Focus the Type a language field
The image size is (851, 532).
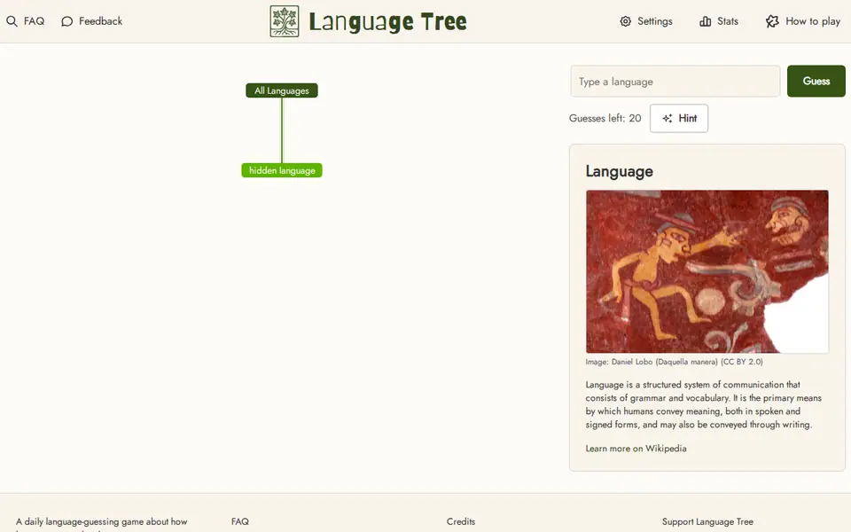tap(675, 82)
